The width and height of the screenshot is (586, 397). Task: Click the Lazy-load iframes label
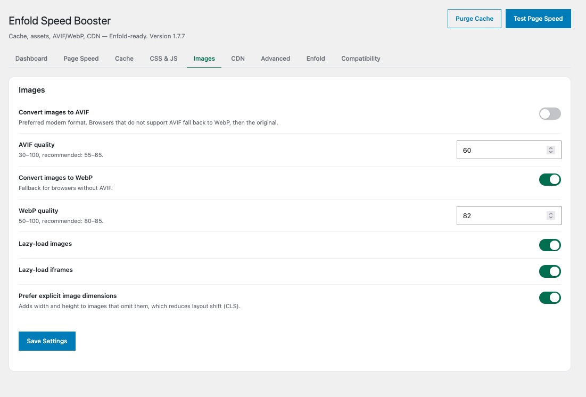46,270
